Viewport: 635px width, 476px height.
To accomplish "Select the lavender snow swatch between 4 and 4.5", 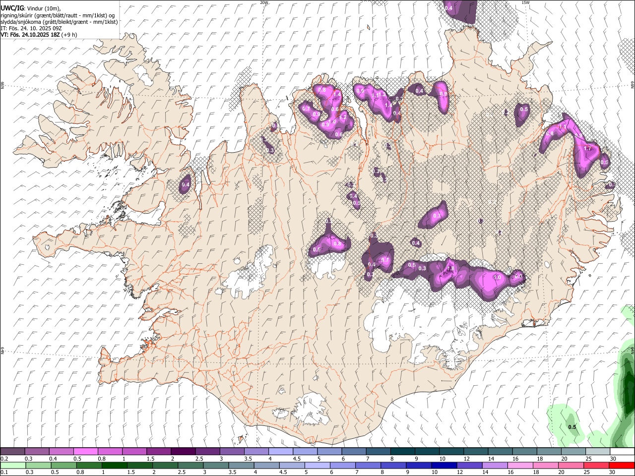I will point(280,452).
